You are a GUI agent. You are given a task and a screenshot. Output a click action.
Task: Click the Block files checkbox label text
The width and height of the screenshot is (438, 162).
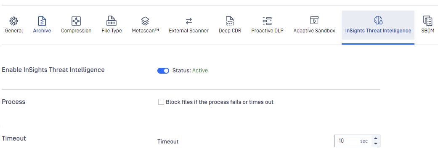220,102
